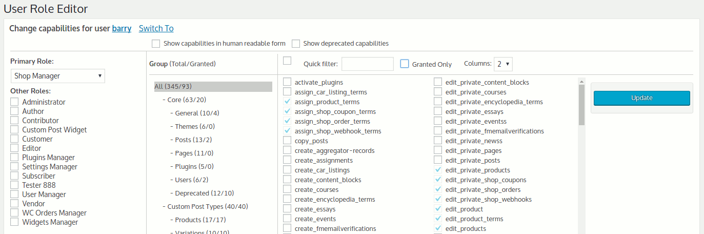The width and height of the screenshot is (704, 234).
Task: Select the Core (63/20) group
Action: coord(187,100)
